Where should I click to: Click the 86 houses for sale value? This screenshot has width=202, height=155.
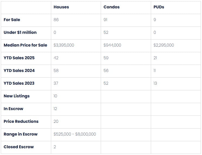56,20
